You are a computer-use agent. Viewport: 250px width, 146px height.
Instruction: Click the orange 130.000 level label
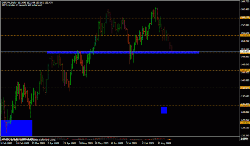click(245, 123)
